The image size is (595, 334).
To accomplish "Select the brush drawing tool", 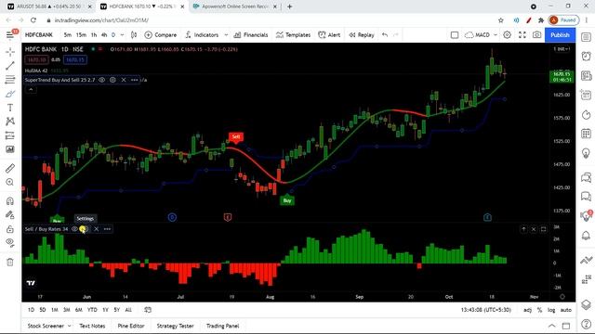I will click(10, 94).
